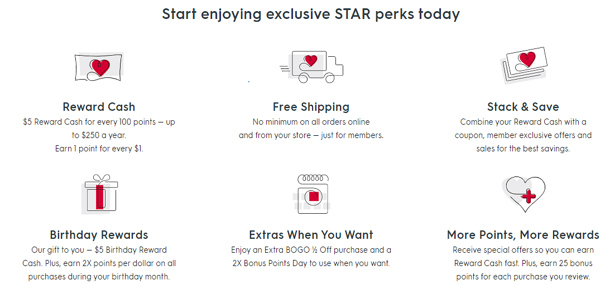This screenshot has width=605, height=285.
Task: Select the Free Shipping heading
Action: coord(311,106)
